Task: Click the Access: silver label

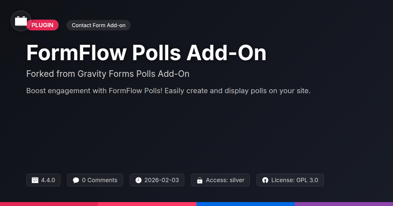Action: (x=225, y=180)
